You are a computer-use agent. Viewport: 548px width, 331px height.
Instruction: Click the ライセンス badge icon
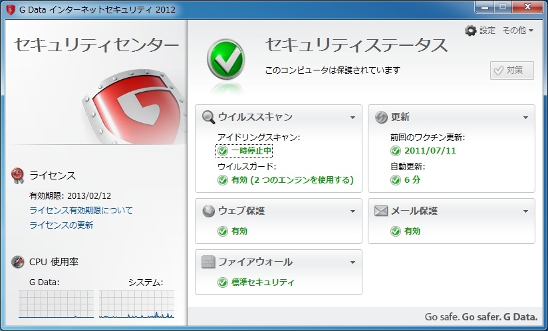coord(17,175)
